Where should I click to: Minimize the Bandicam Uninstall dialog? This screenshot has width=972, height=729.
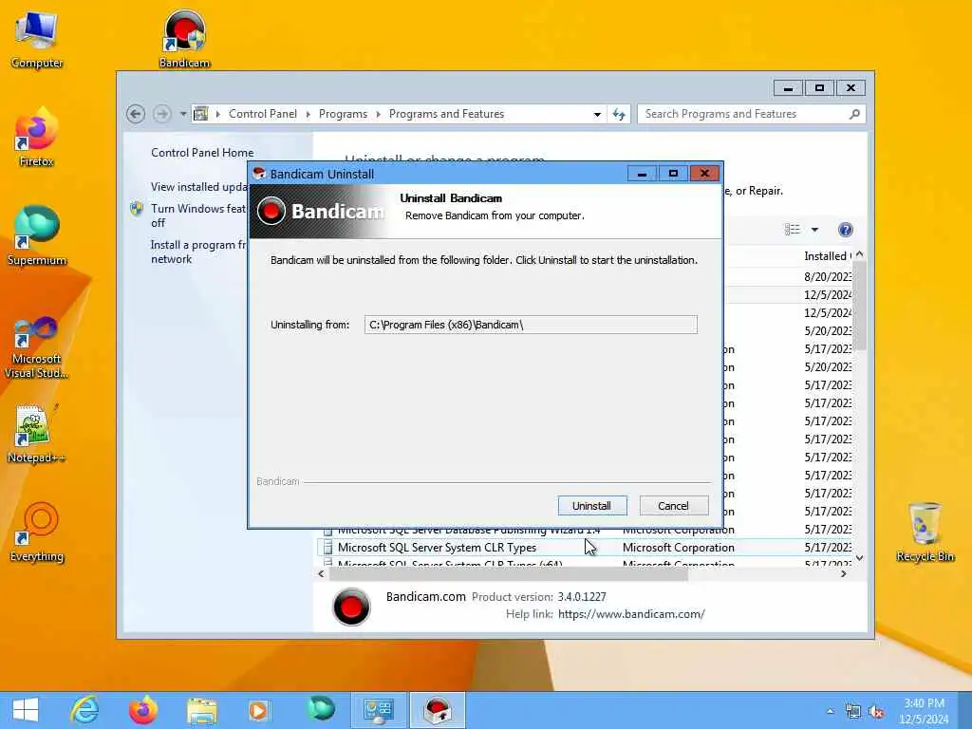(x=642, y=175)
